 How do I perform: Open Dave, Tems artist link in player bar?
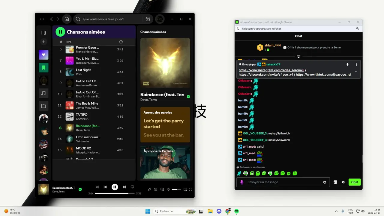tap(58, 192)
